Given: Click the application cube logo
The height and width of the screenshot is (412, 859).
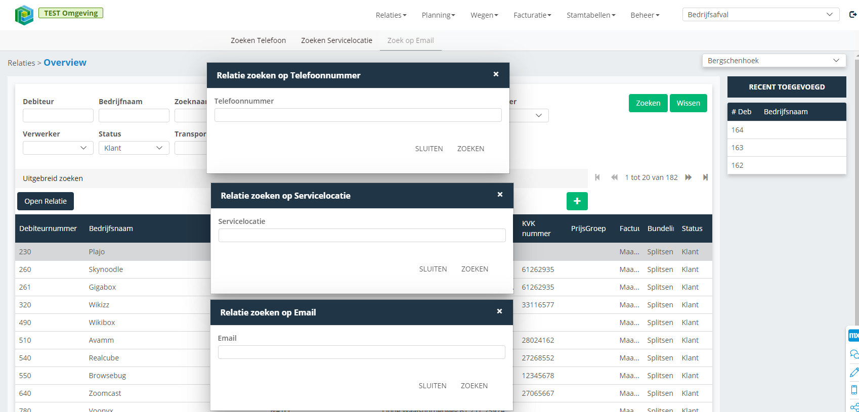Looking at the screenshot, I should click(24, 15).
